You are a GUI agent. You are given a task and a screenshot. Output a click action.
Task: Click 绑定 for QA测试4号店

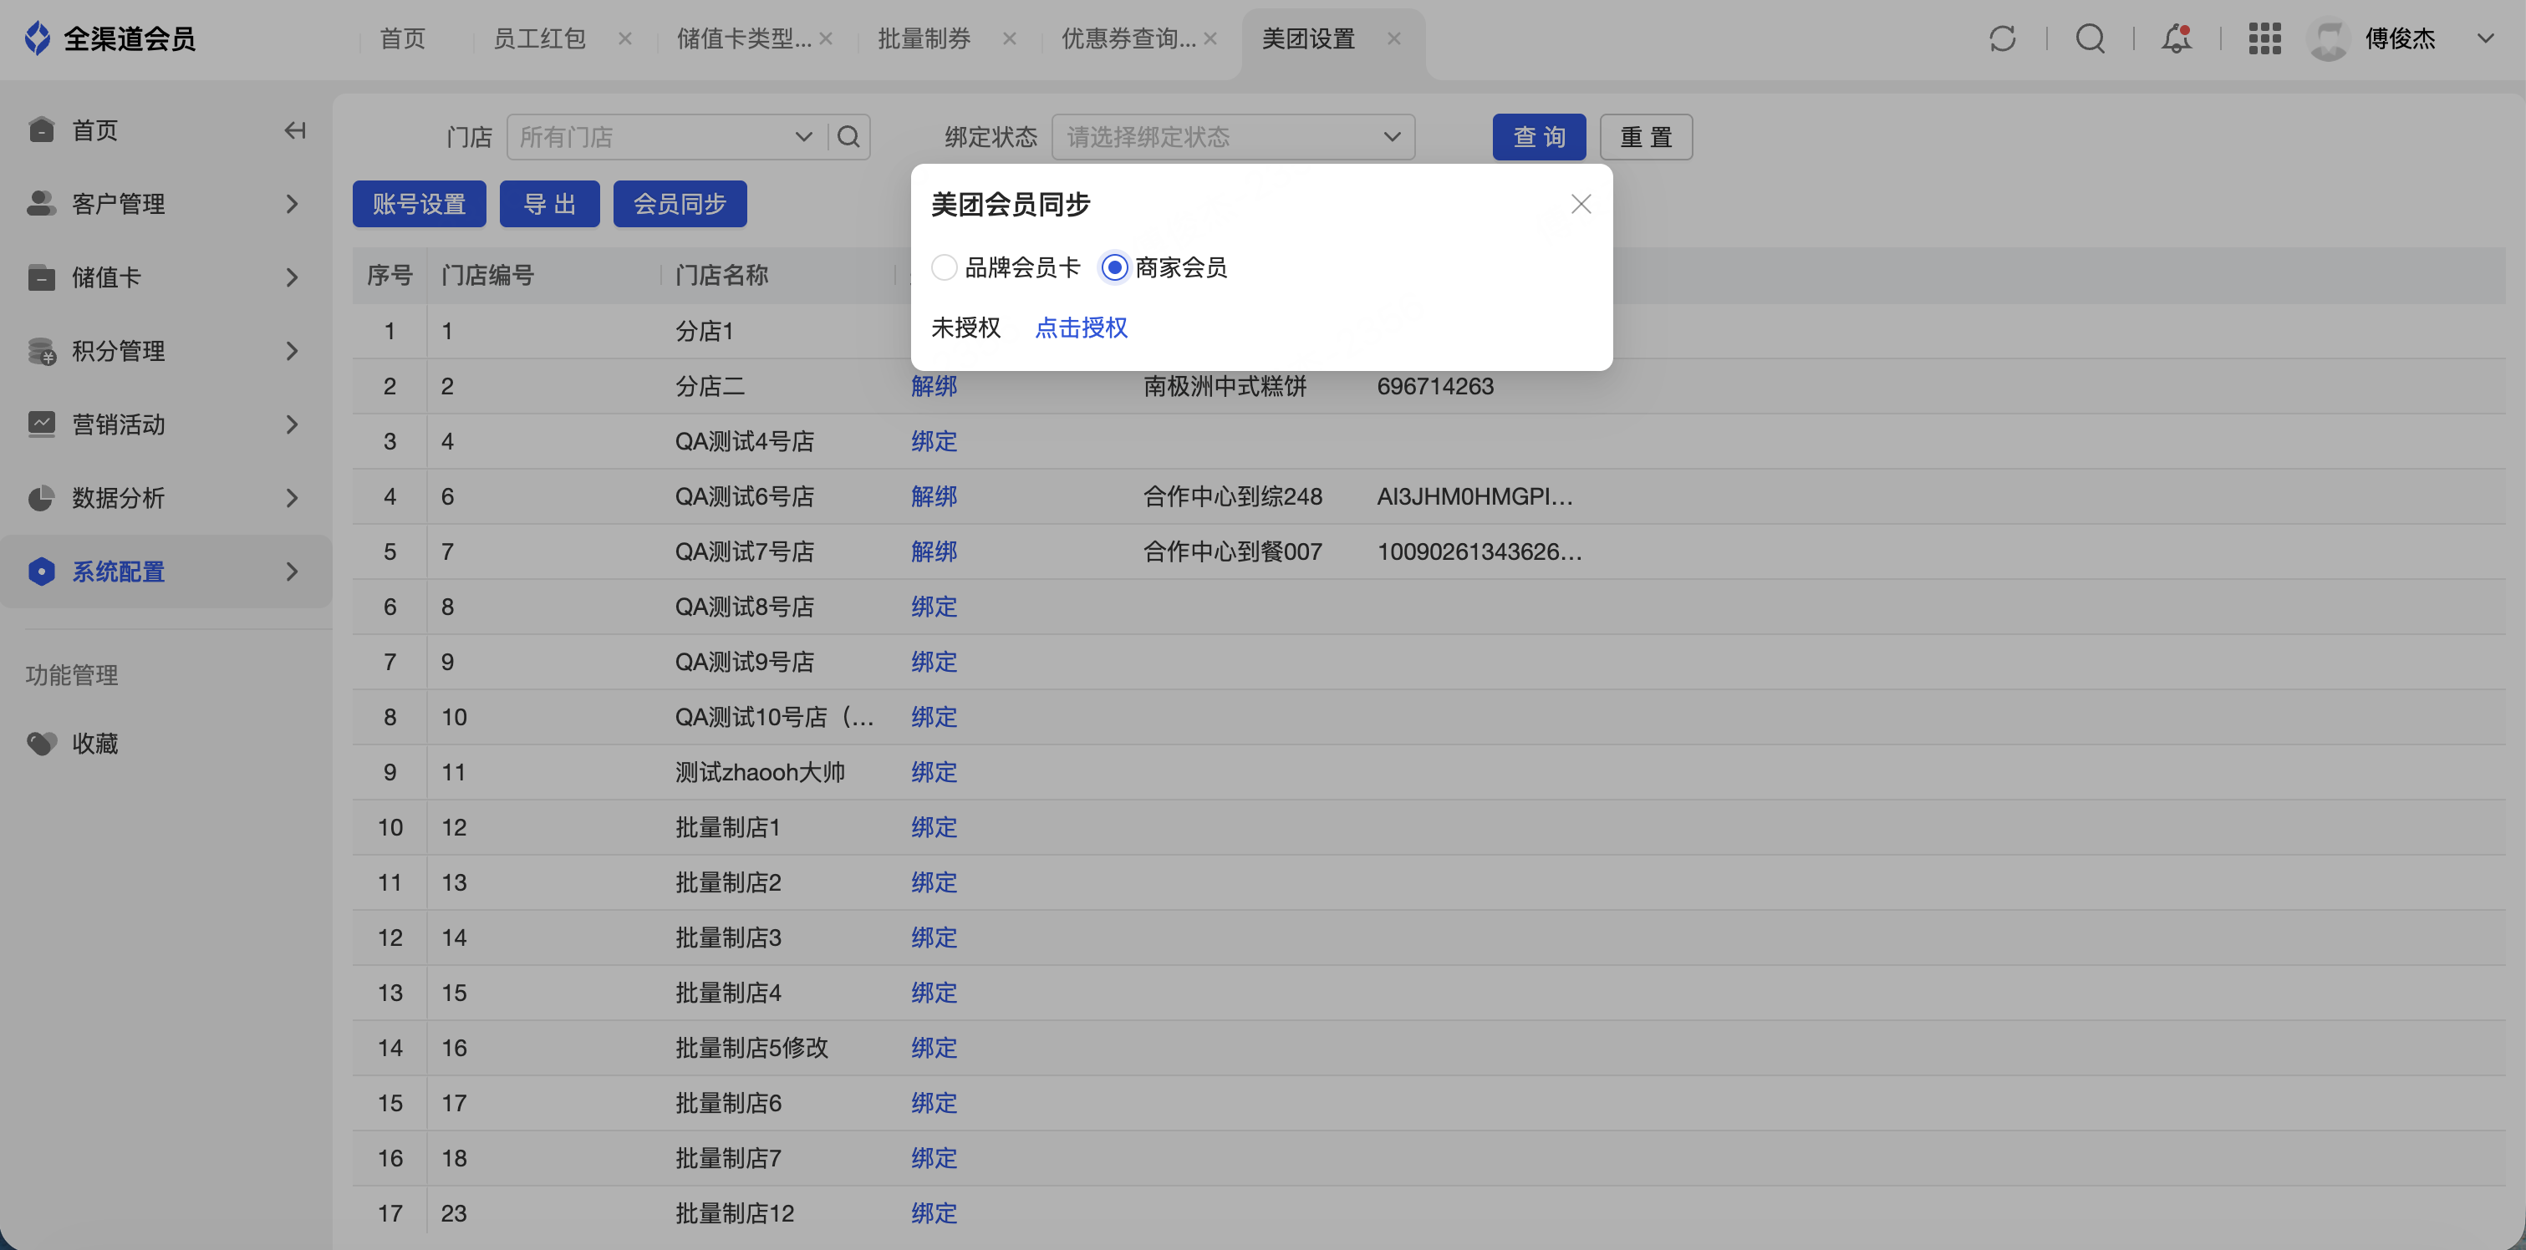click(934, 441)
